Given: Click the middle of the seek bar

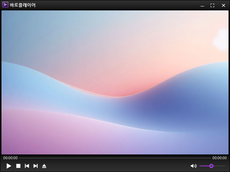Looking at the screenshot, I should tap(115, 158).
